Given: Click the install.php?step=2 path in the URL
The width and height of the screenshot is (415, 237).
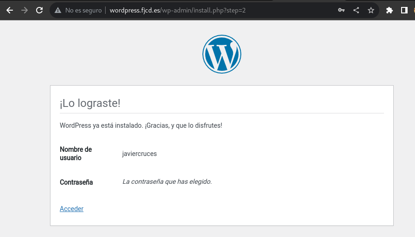Looking at the screenshot, I should click(x=220, y=10).
